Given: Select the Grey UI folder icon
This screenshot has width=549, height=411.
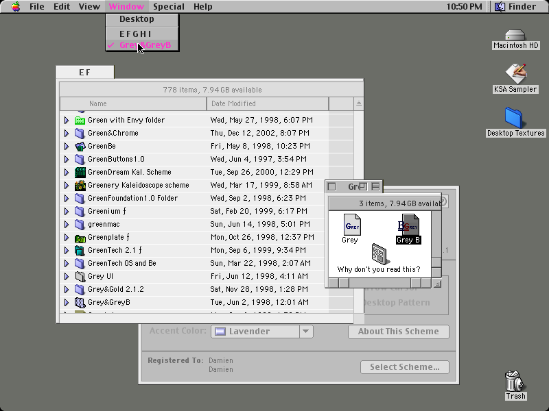Looking at the screenshot, I should pos(80,277).
